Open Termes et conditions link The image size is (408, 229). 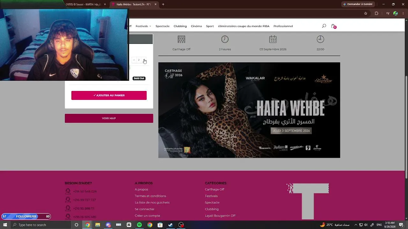pyautogui.click(x=150, y=196)
